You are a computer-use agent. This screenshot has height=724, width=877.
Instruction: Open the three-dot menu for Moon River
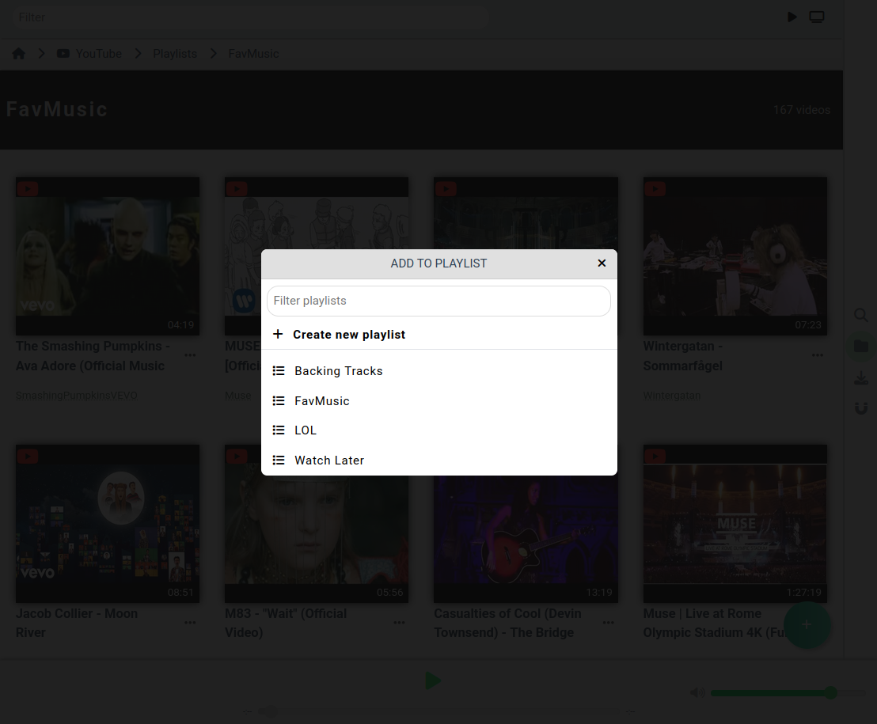coord(190,623)
